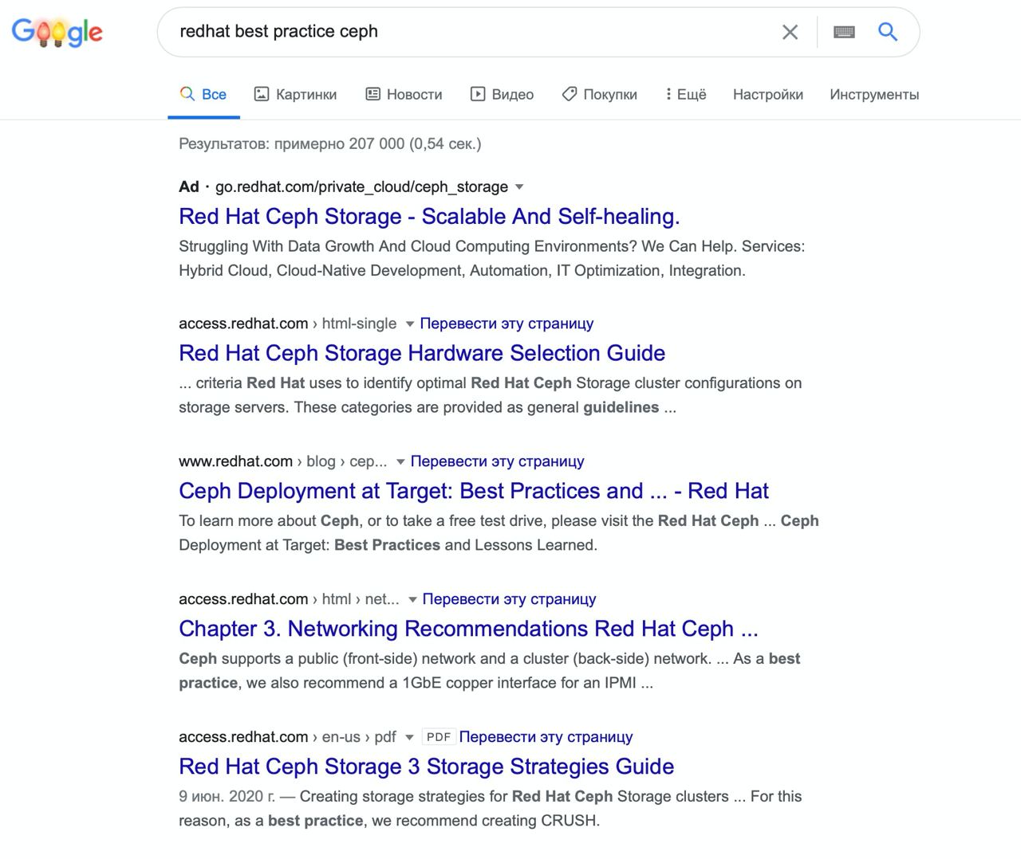Translate the Networking Recommendations page
This screenshot has width=1021, height=859.
(509, 599)
